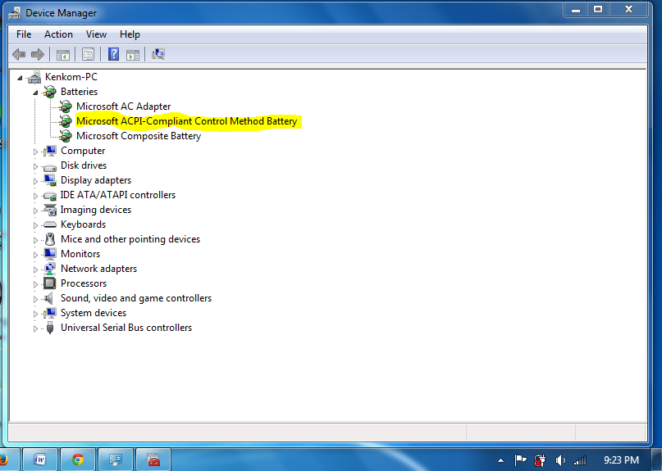662x471 pixels.
Task: Click the Show/Hide Action Pane icon
Action: 131,54
